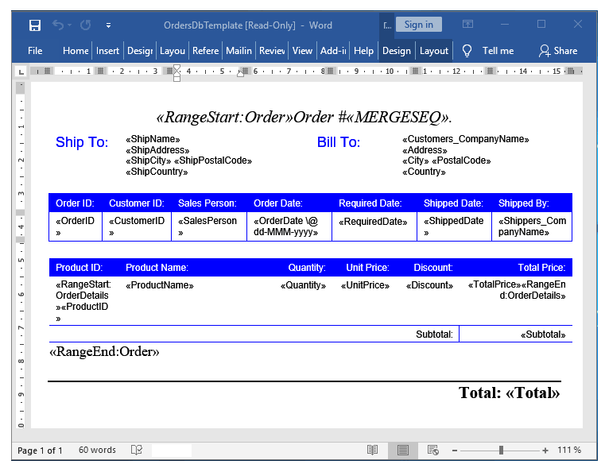Open Table Tools Layout tab

point(434,51)
